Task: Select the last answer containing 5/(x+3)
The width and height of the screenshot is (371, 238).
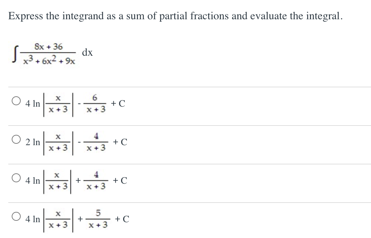Action: [16, 217]
